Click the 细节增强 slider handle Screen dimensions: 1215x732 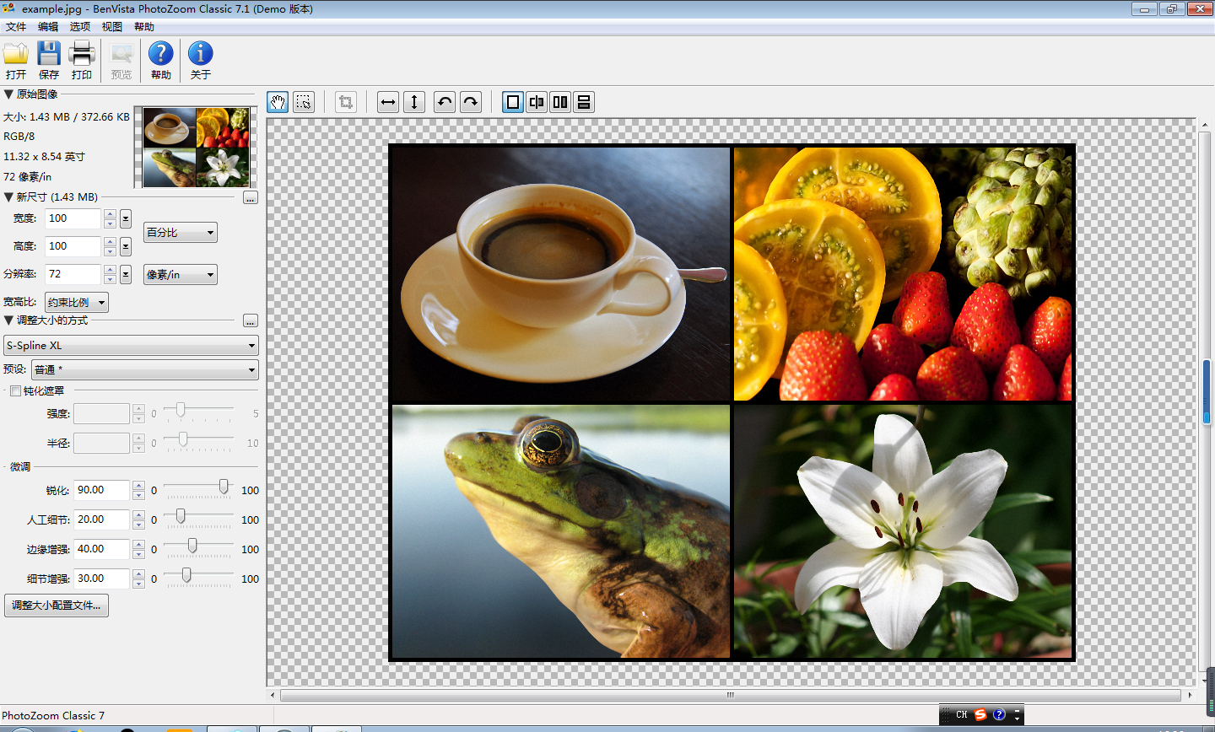pyautogui.click(x=186, y=575)
